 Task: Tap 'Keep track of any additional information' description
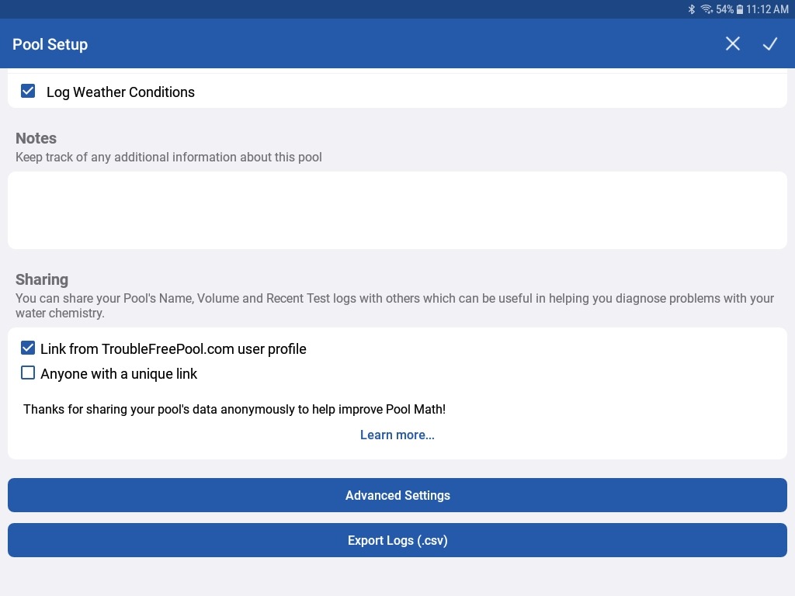(168, 157)
